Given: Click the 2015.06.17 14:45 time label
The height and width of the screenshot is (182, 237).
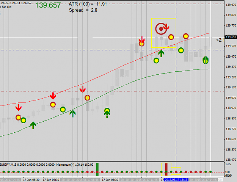Looking at the screenshot, I should pos(206,180).
